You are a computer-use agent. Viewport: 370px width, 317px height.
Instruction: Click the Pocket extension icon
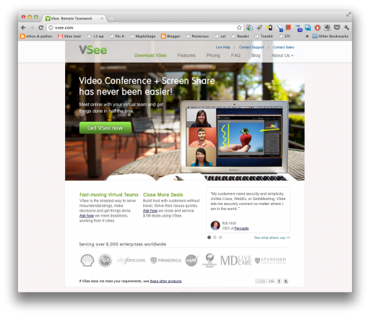pyautogui.click(x=337, y=27)
